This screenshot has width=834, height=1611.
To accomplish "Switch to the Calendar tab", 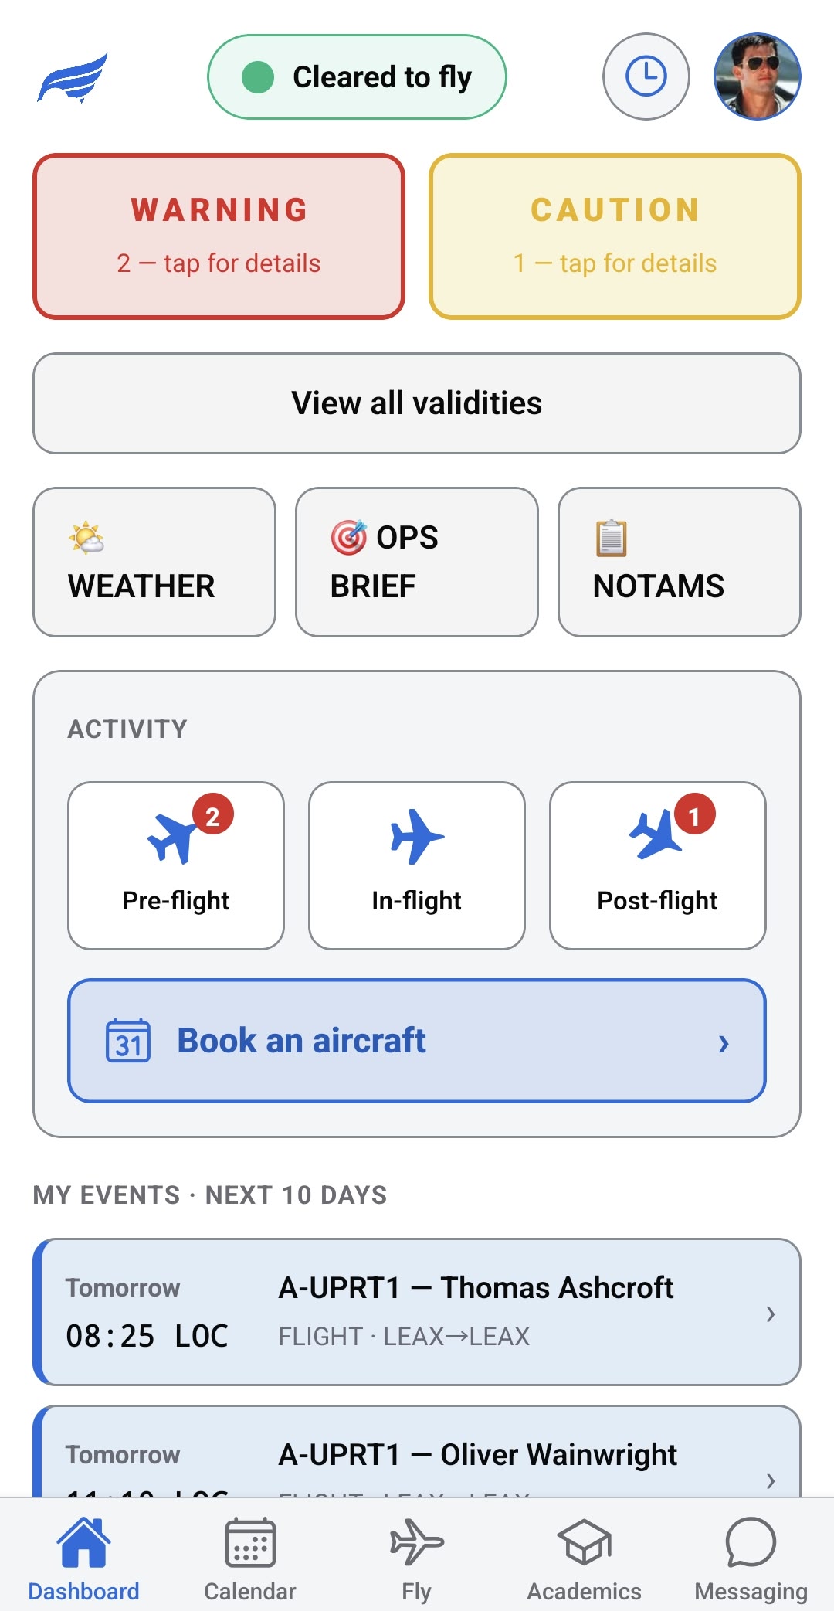I will [250, 1558].
